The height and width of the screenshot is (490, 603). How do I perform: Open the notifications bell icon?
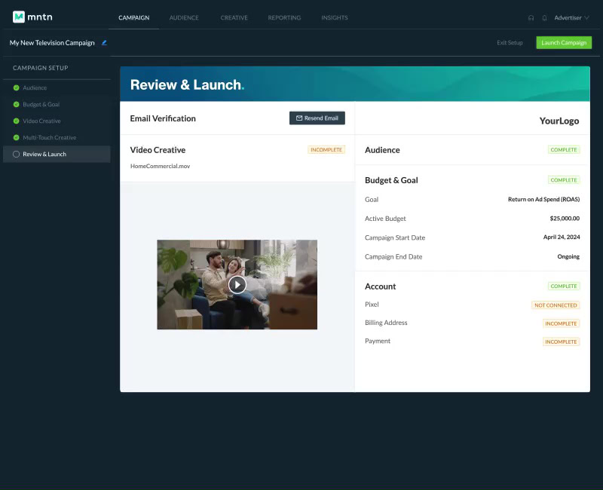[x=544, y=17]
